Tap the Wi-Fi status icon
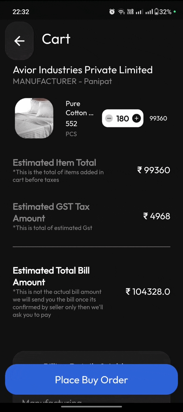Viewport: 183px width, 412px height. coord(121,12)
